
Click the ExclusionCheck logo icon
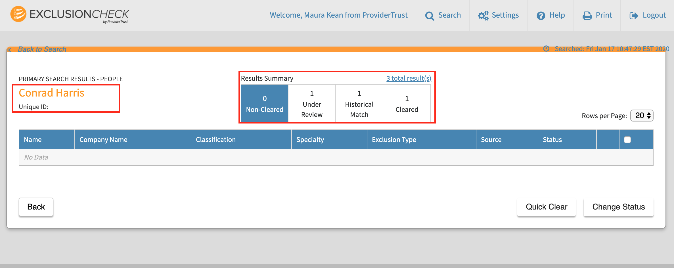point(18,14)
